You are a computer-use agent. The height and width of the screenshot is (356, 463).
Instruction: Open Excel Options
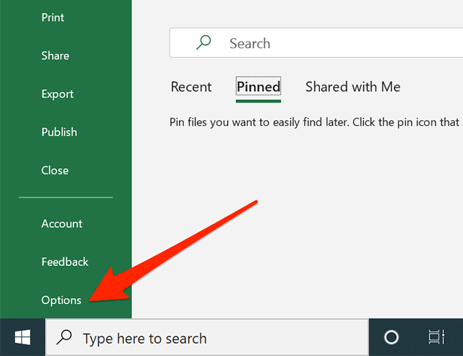click(x=61, y=300)
